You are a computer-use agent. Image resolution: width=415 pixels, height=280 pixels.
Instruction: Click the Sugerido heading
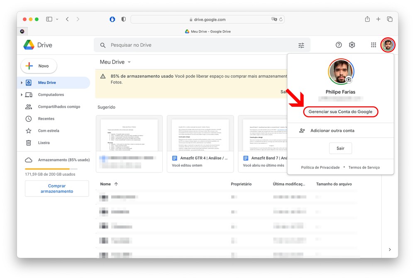coord(106,107)
